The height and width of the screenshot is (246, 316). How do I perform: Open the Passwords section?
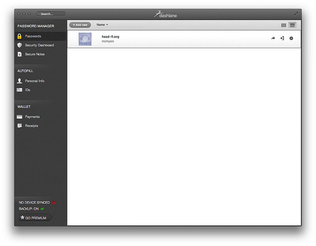click(x=41, y=36)
